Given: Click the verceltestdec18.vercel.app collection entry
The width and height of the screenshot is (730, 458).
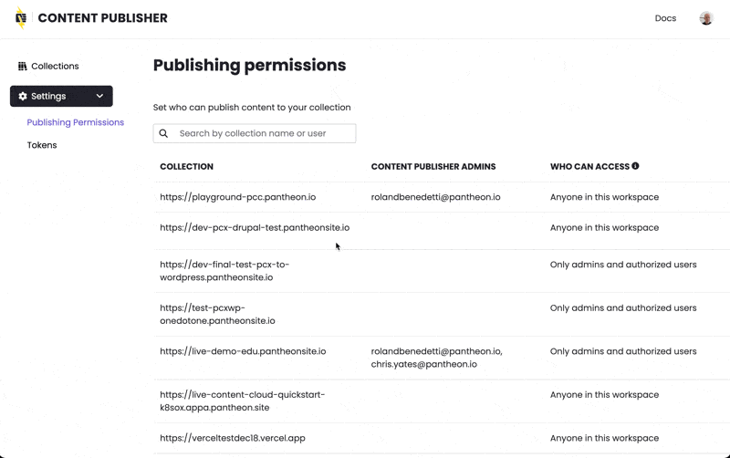Looking at the screenshot, I should point(233,438).
